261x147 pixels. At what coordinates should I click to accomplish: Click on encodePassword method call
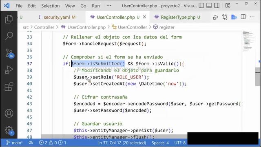click(x=149, y=104)
